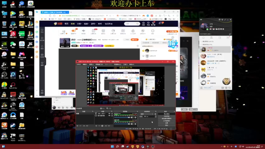Hide the text source using its eye icon
This screenshot has height=149, width=265.
click(109, 114)
